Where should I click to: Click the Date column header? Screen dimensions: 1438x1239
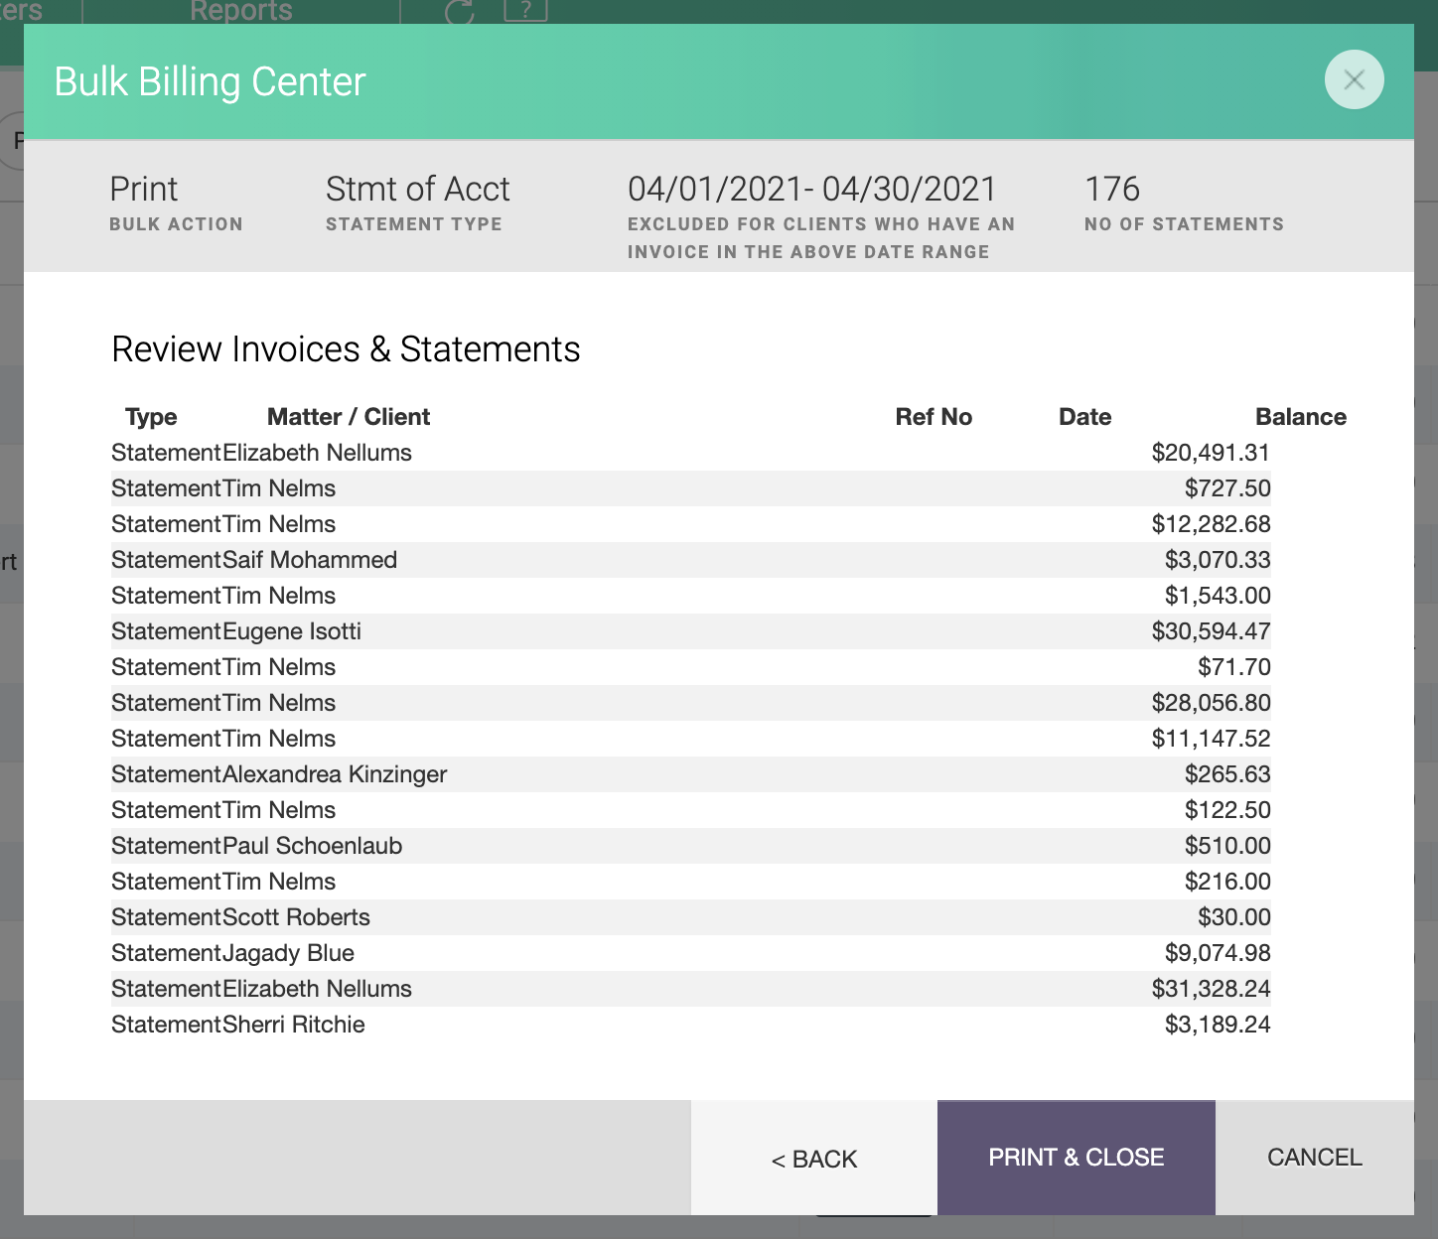1084,417
